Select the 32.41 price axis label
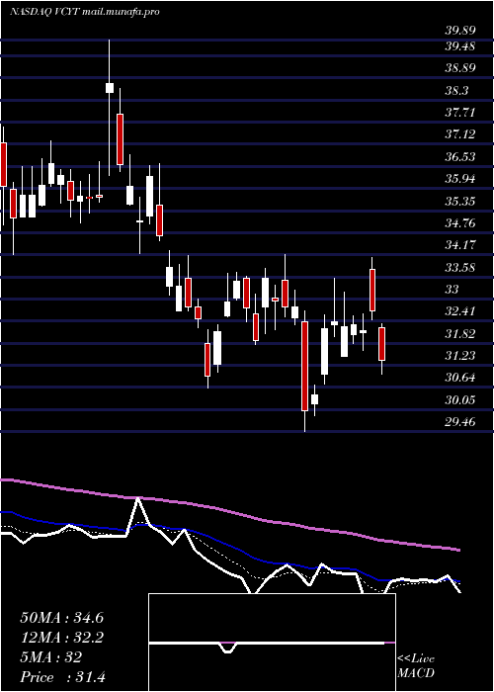 click(x=460, y=311)
